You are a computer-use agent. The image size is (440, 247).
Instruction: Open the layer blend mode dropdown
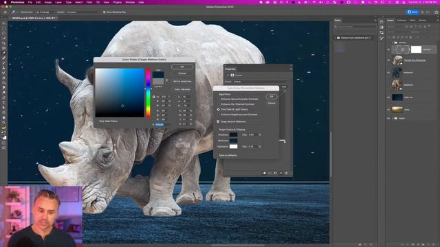click(398, 32)
